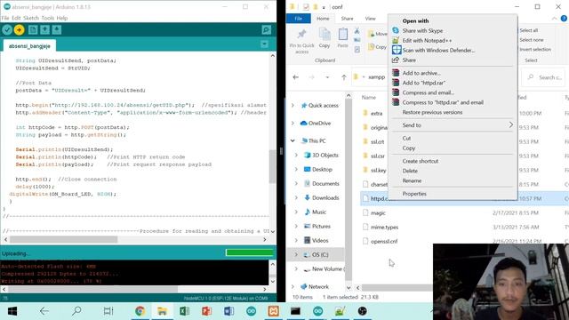
Task: Click the Windows Start button
Action: tap(12, 311)
